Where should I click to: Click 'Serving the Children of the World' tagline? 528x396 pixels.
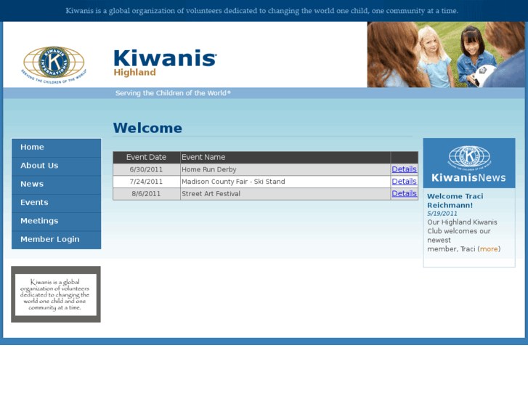[x=173, y=93]
